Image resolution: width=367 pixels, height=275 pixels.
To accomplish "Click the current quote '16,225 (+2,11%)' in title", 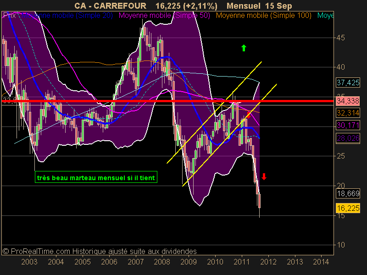I will coord(186,6).
